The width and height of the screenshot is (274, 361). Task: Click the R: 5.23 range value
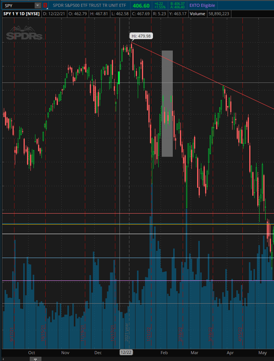(x=159, y=14)
